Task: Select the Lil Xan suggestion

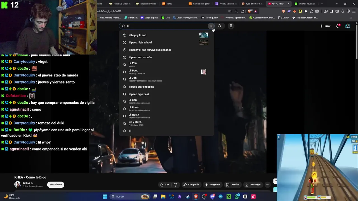Action: [x=166, y=101]
